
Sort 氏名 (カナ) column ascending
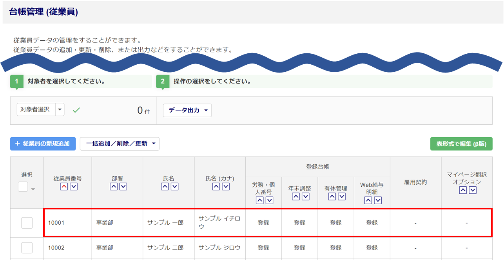[216, 187]
